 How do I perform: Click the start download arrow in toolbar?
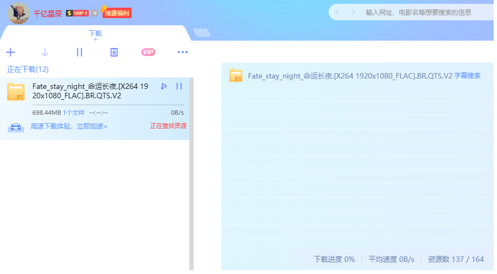(45, 52)
